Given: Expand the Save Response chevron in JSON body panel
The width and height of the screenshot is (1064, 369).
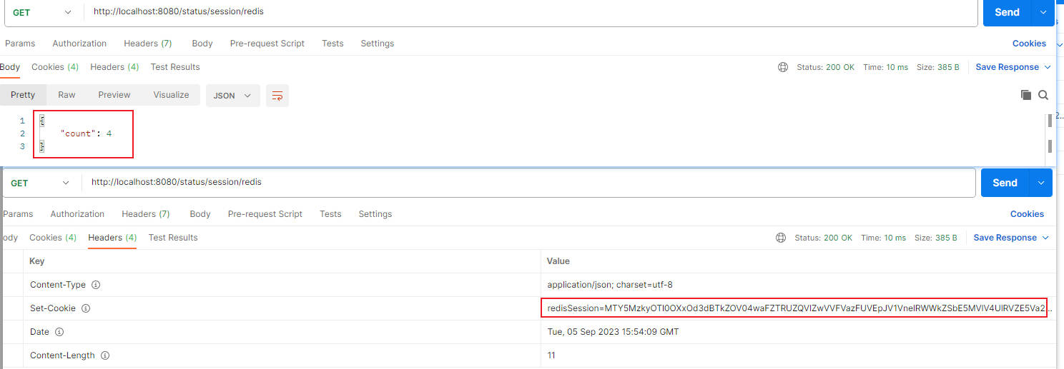Looking at the screenshot, I should pyautogui.click(x=1048, y=67).
